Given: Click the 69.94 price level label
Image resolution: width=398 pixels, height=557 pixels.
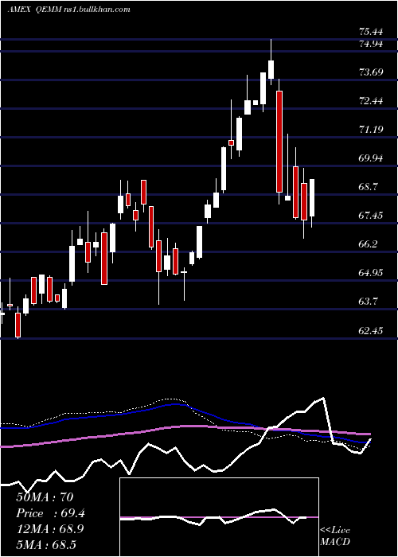Looking at the screenshot, I should 371,158.
